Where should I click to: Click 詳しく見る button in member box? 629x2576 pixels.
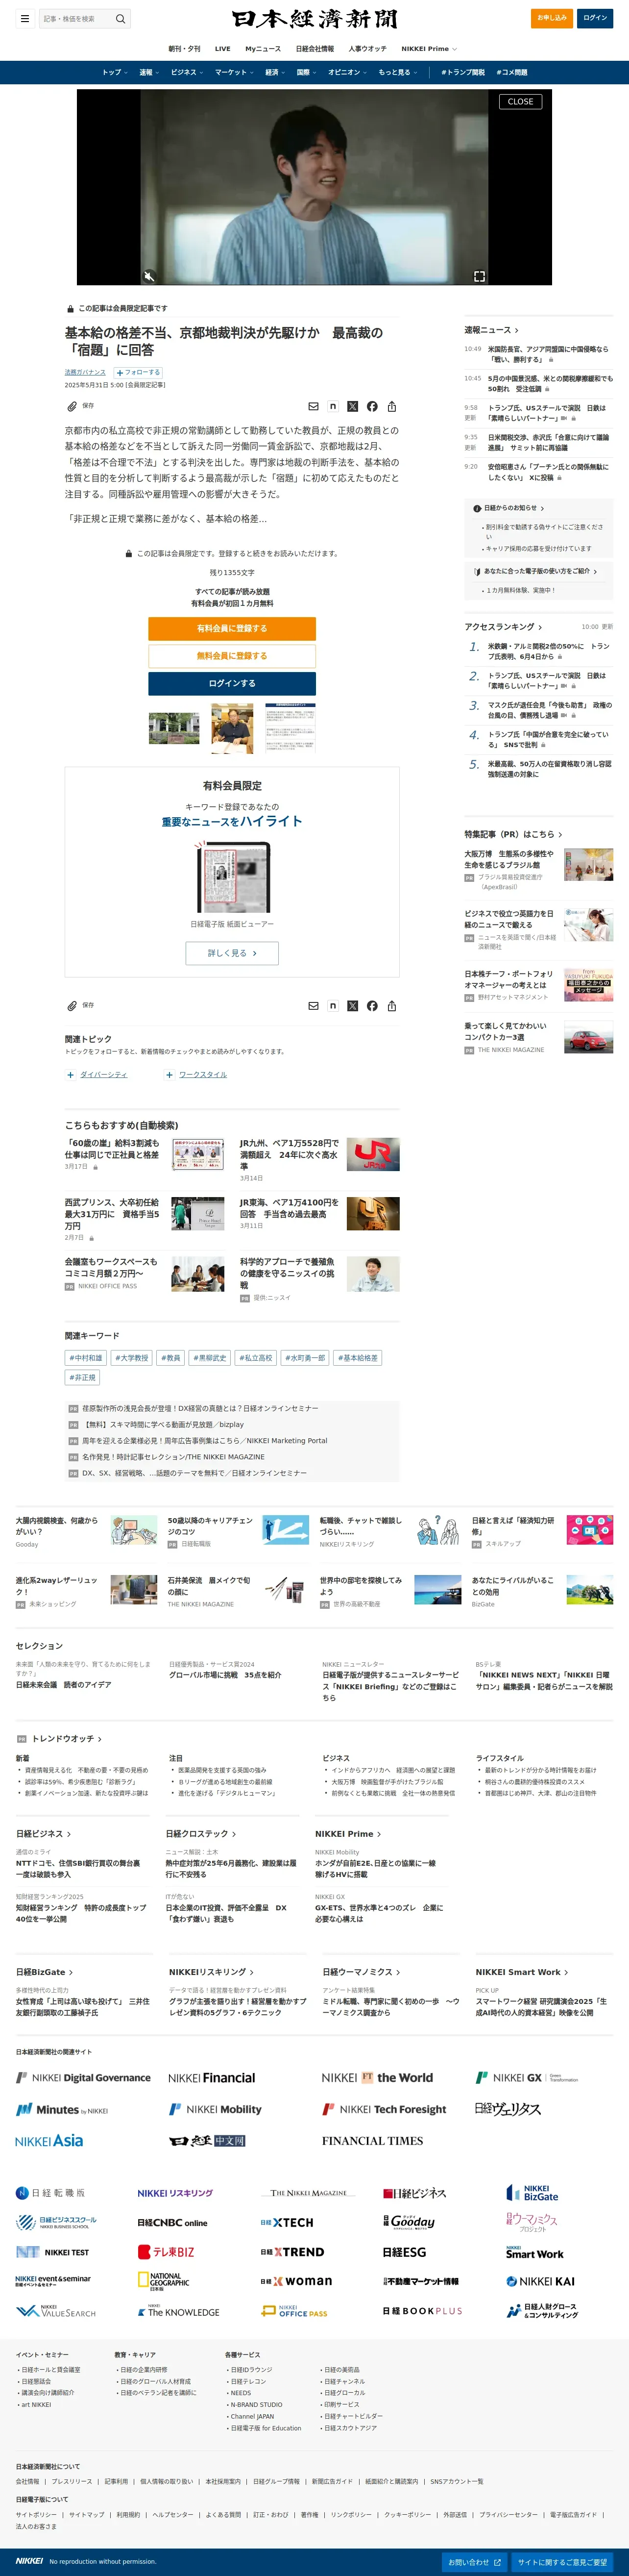(232, 953)
